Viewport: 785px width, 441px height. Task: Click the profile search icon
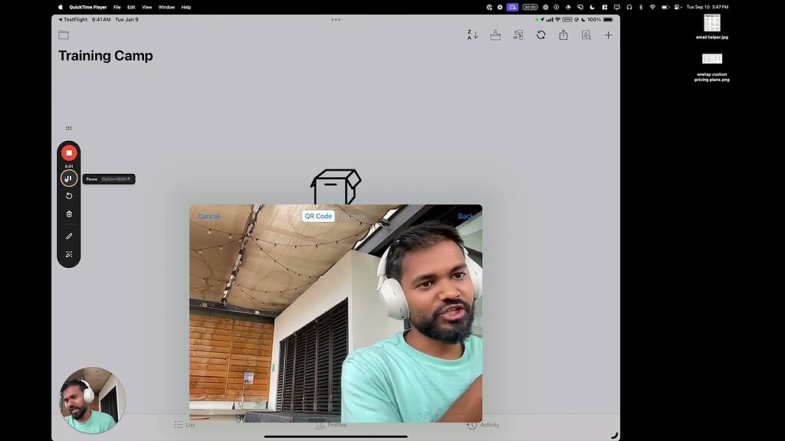[586, 35]
